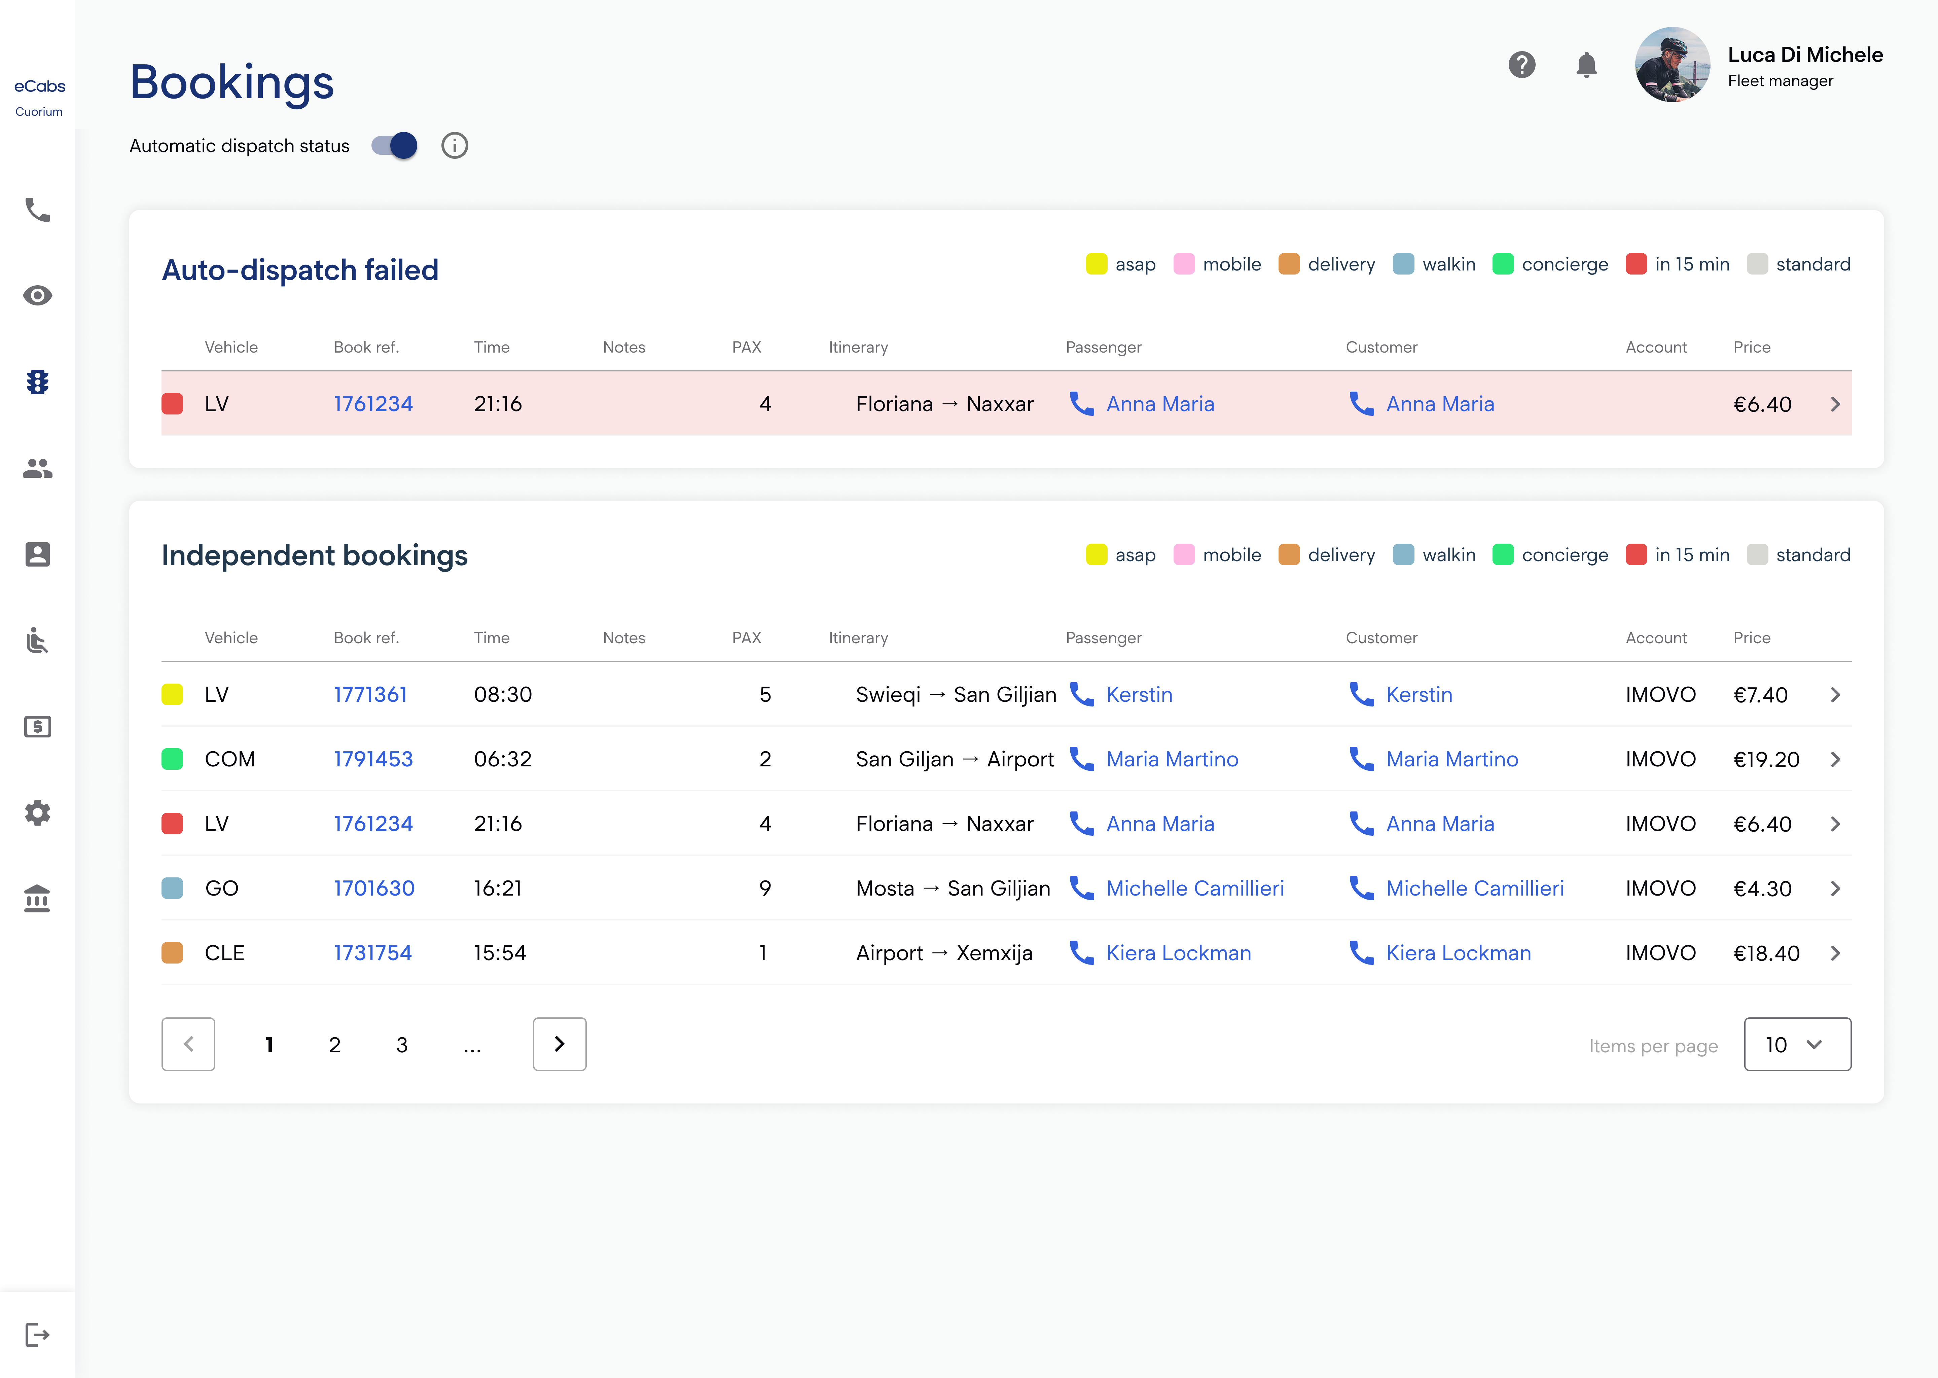1938x1378 pixels.
Task: Call passenger Anna Maria in Auto-dispatch failed
Action: 1082,404
